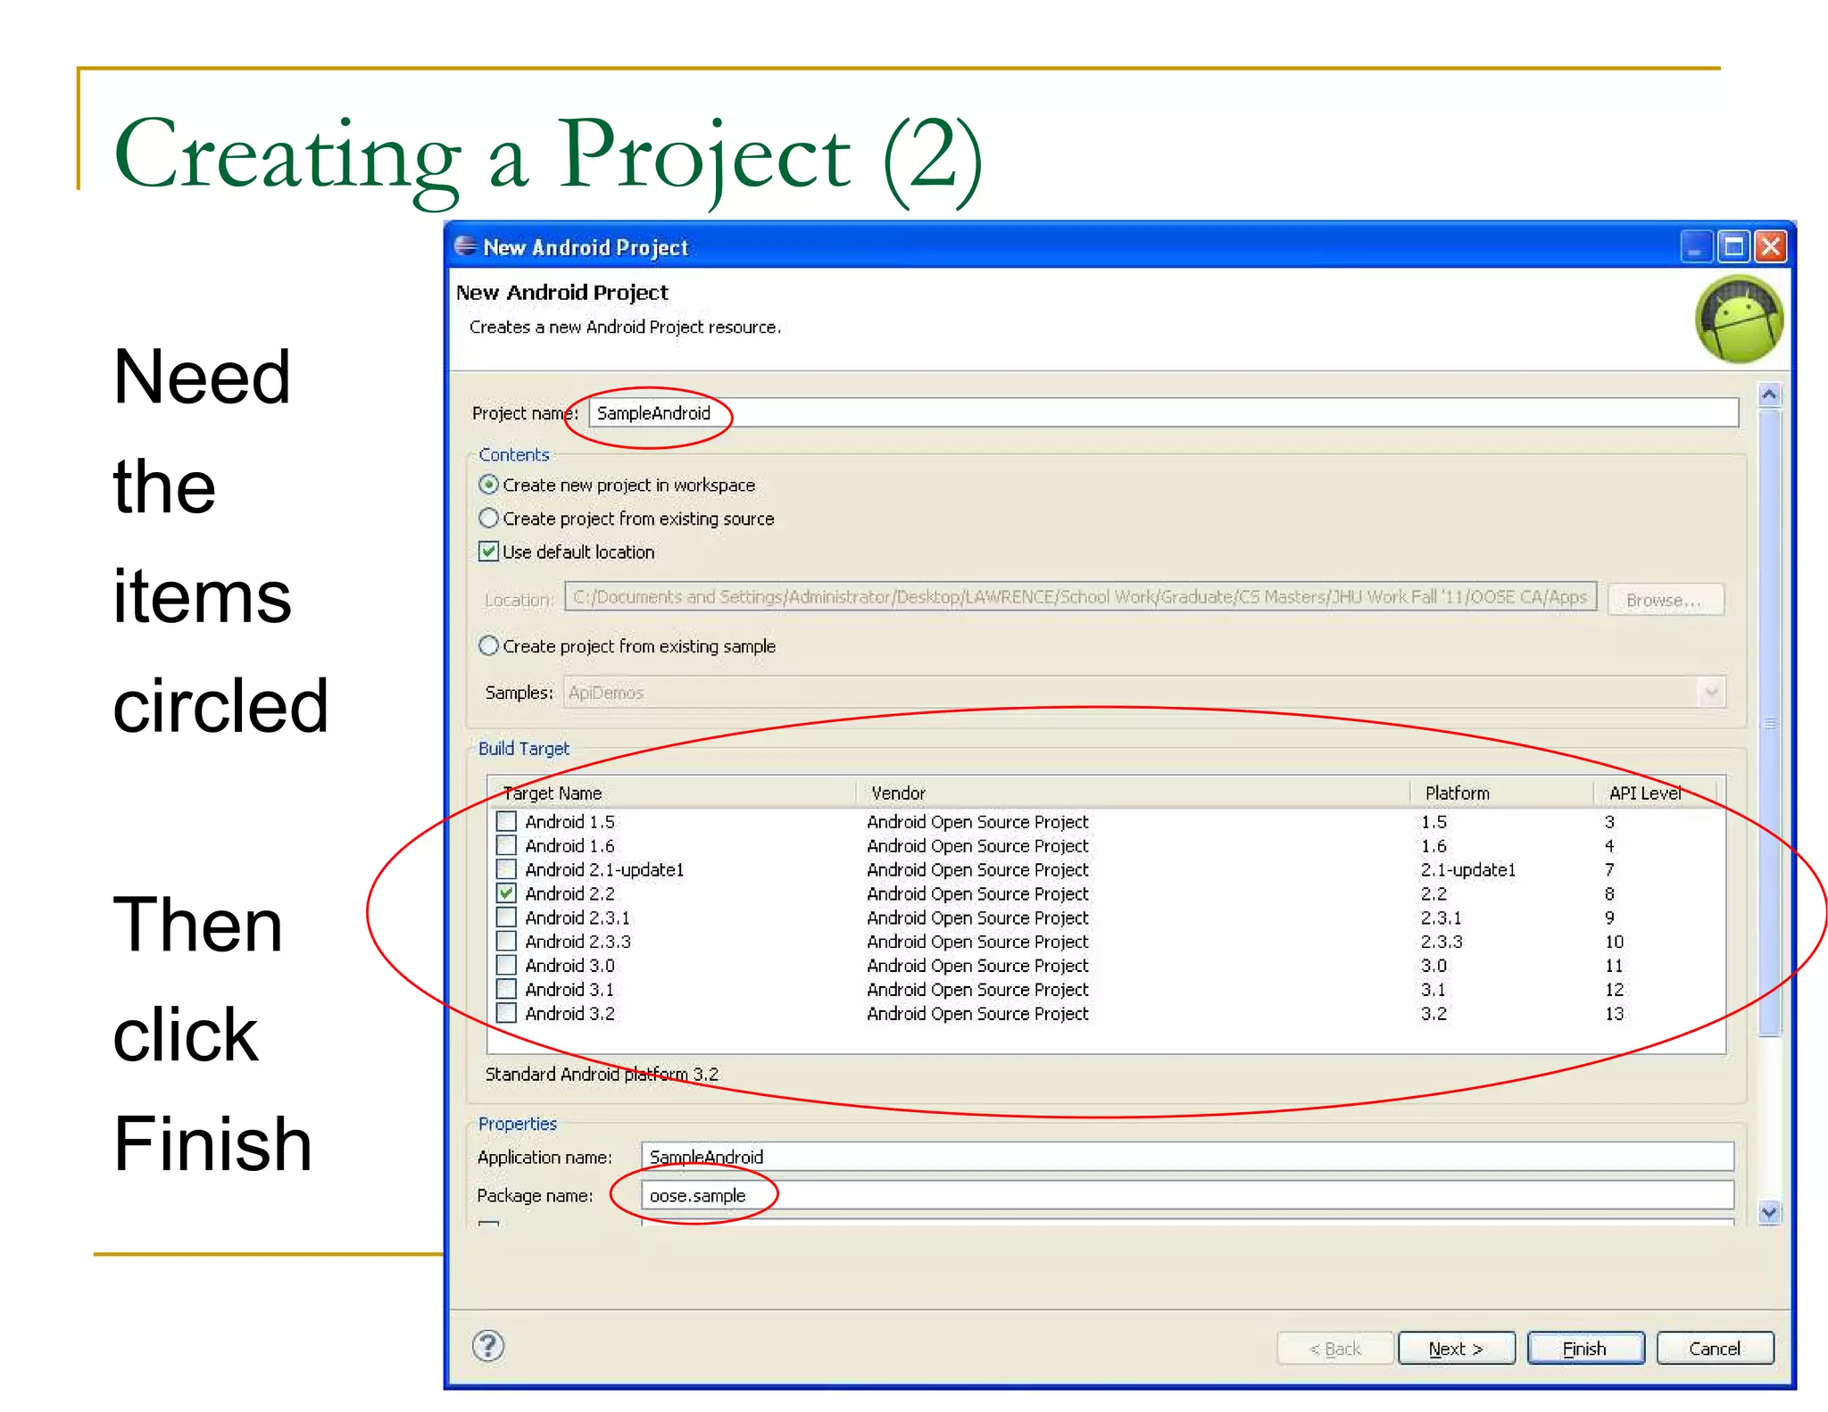Click the Platform column header

click(1503, 793)
